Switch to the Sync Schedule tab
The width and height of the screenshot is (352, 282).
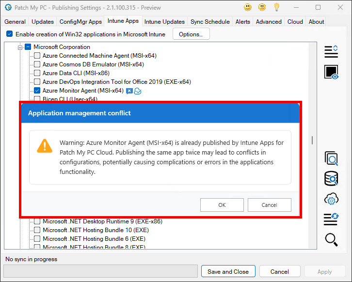(210, 22)
